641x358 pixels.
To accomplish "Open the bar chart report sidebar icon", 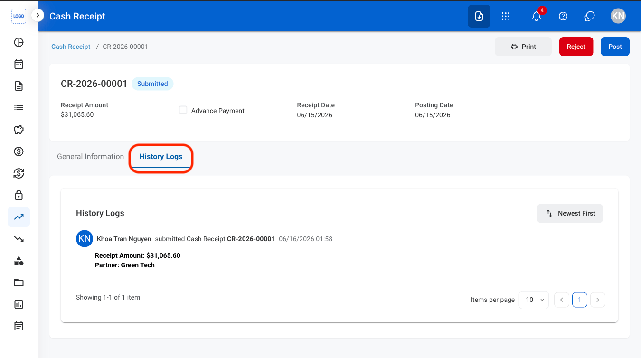I will pyautogui.click(x=19, y=304).
